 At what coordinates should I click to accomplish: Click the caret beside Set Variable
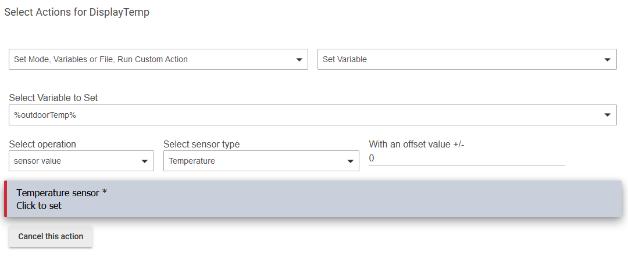point(608,60)
